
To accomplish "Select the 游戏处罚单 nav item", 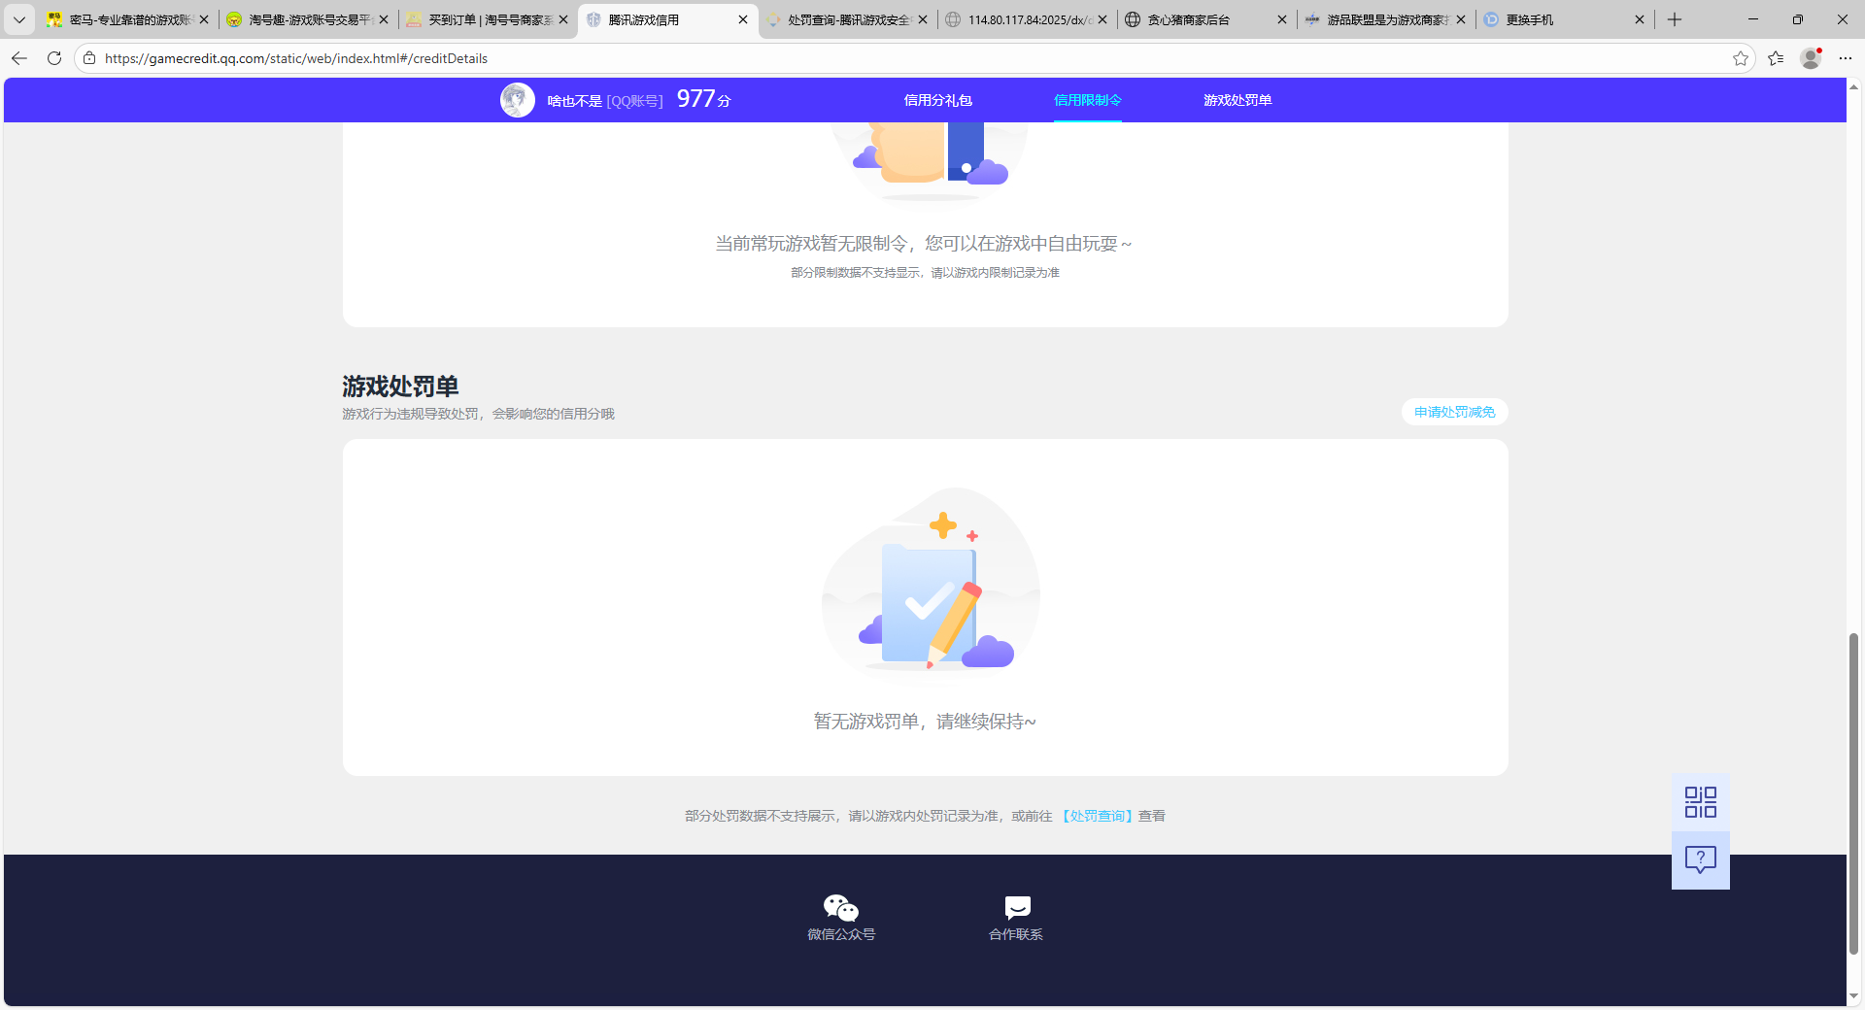I will pyautogui.click(x=1237, y=100).
